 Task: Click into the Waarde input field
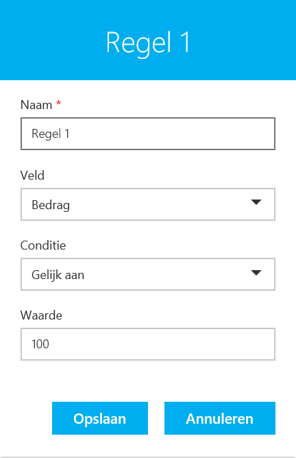[x=148, y=344]
